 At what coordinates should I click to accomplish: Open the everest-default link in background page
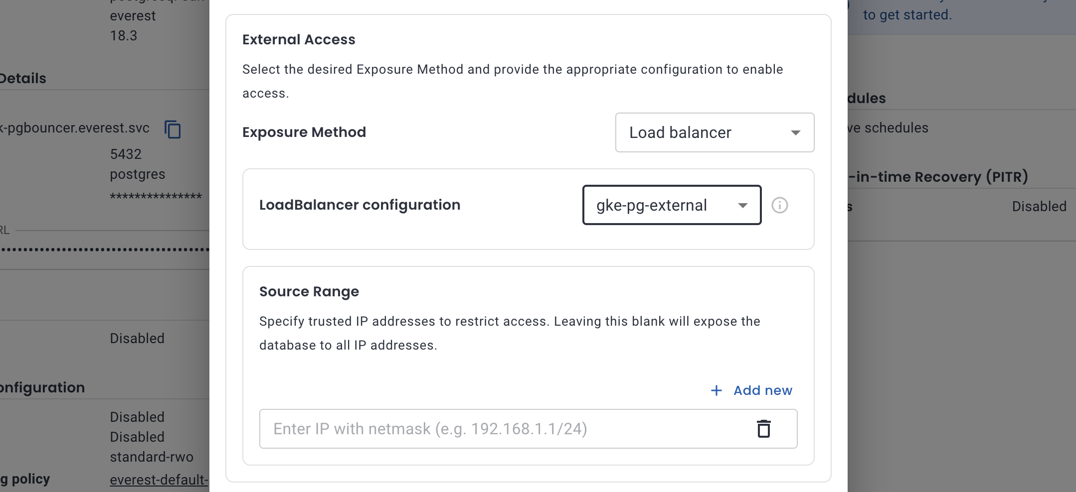tap(159, 480)
